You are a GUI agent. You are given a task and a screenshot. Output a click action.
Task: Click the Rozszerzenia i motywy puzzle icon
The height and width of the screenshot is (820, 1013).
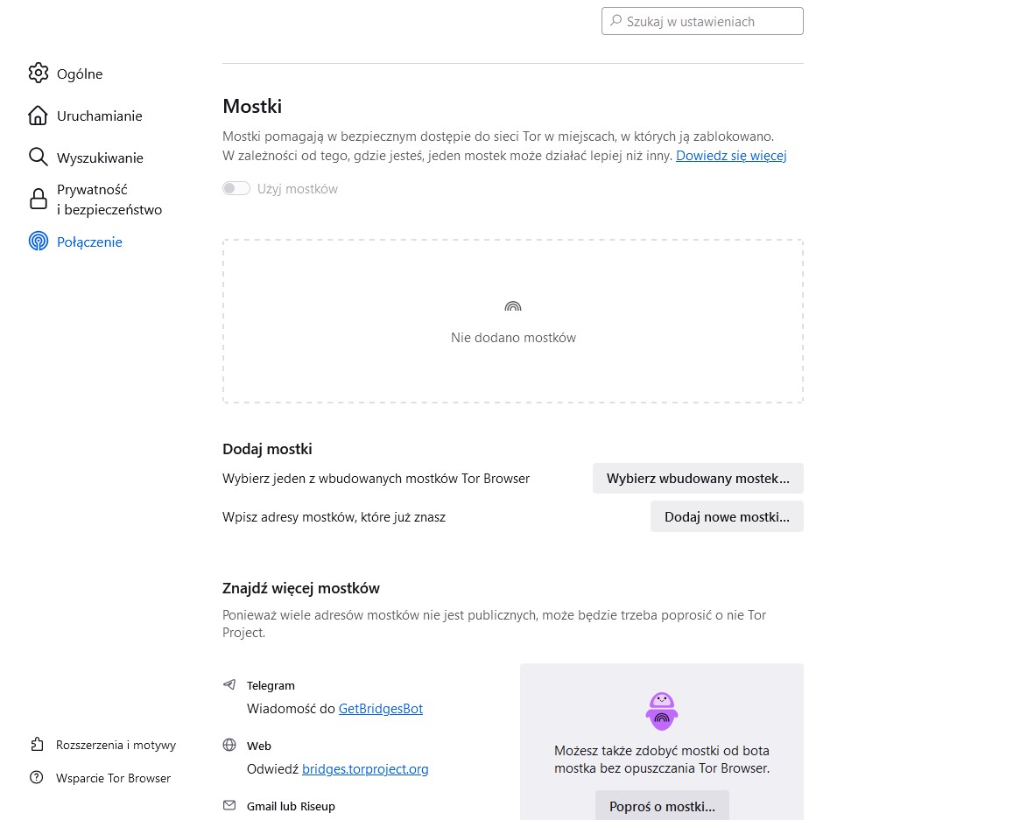37,745
